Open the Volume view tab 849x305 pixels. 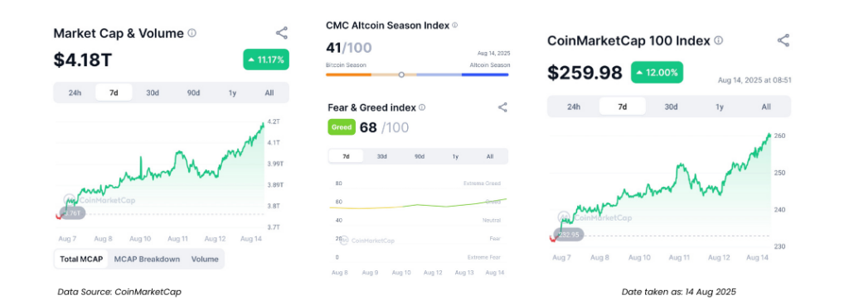(x=205, y=259)
